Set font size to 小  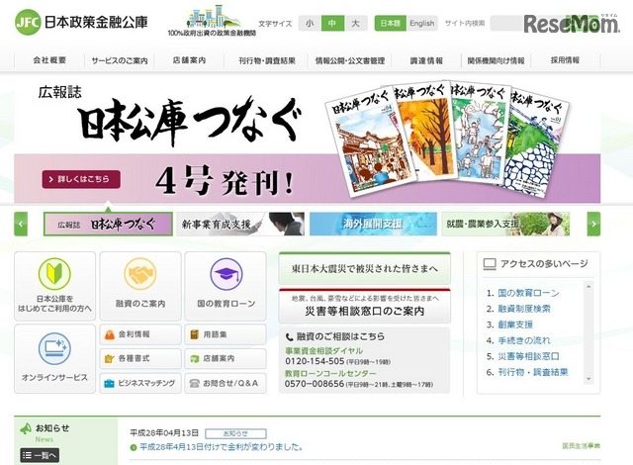310,23
